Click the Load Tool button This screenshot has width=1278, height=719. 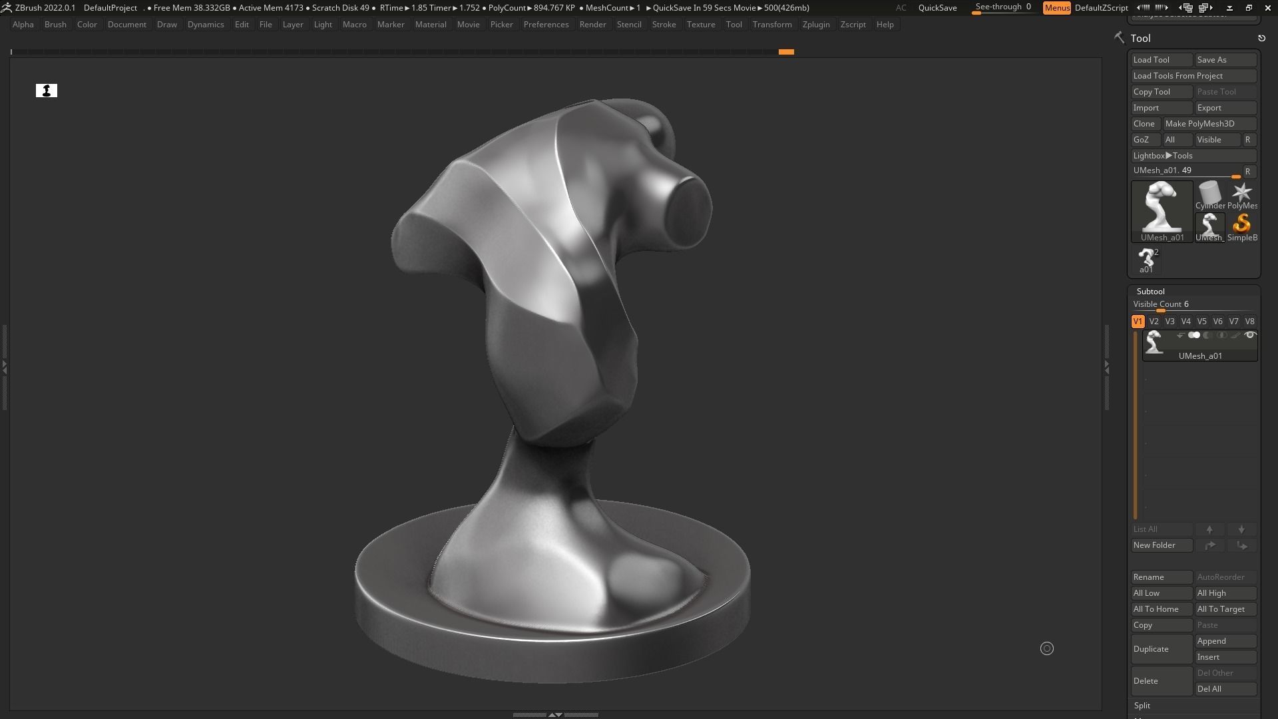tap(1162, 60)
